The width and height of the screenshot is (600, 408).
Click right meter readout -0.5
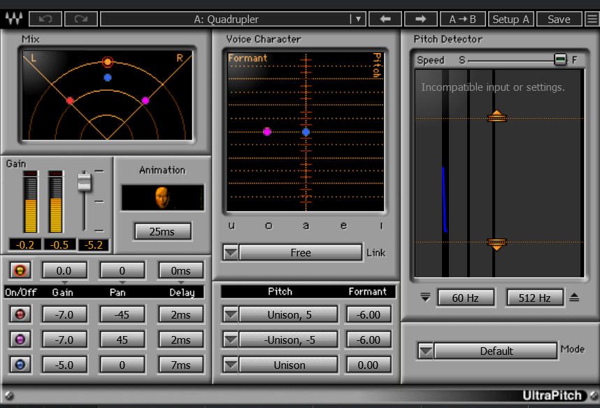(x=59, y=245)
